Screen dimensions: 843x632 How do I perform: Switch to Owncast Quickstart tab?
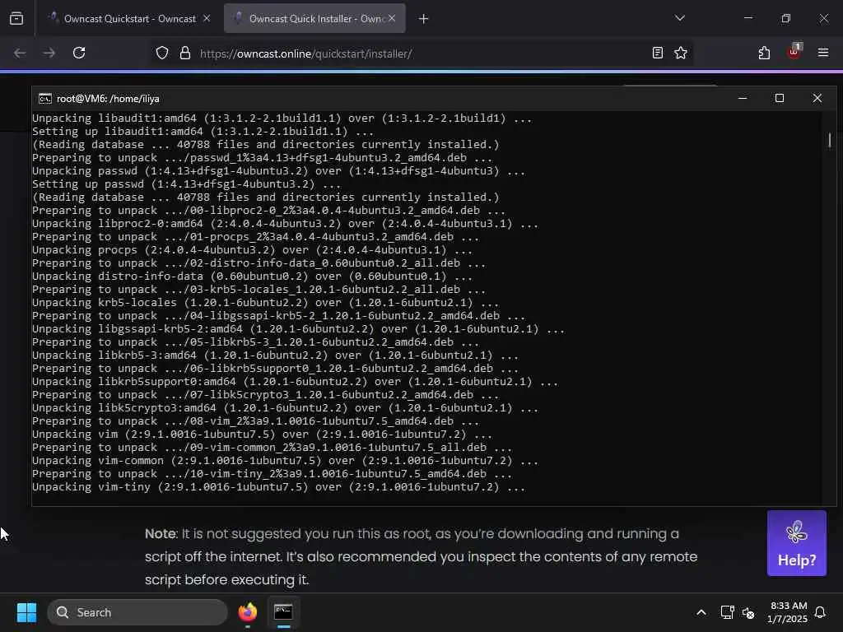(128, 19)
